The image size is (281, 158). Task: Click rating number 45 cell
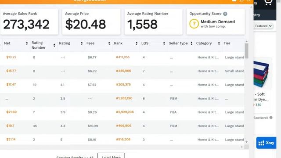(35, 126)
